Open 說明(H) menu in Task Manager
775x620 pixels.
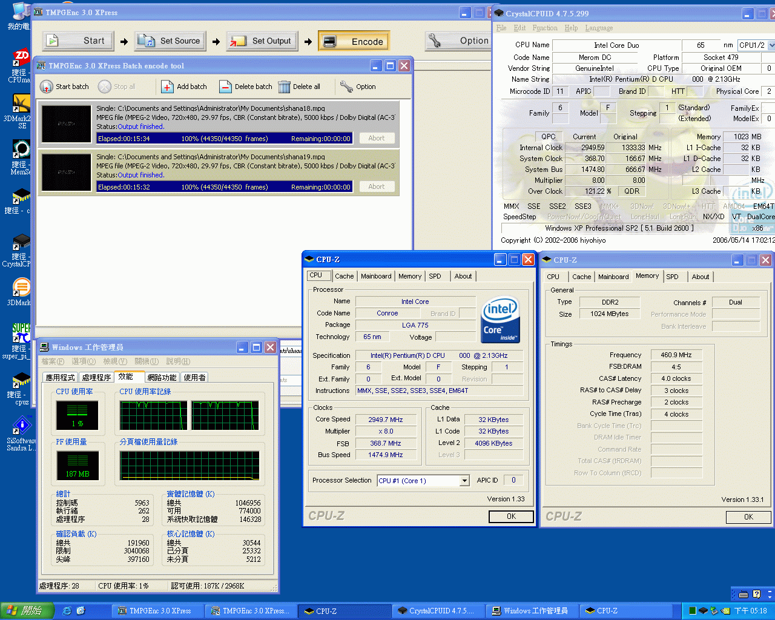coord(178,361)
